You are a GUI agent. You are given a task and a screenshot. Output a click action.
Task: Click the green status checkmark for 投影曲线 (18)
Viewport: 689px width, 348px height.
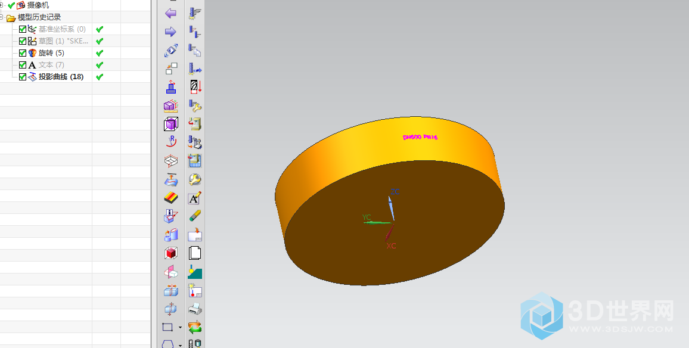coord(100,77)
